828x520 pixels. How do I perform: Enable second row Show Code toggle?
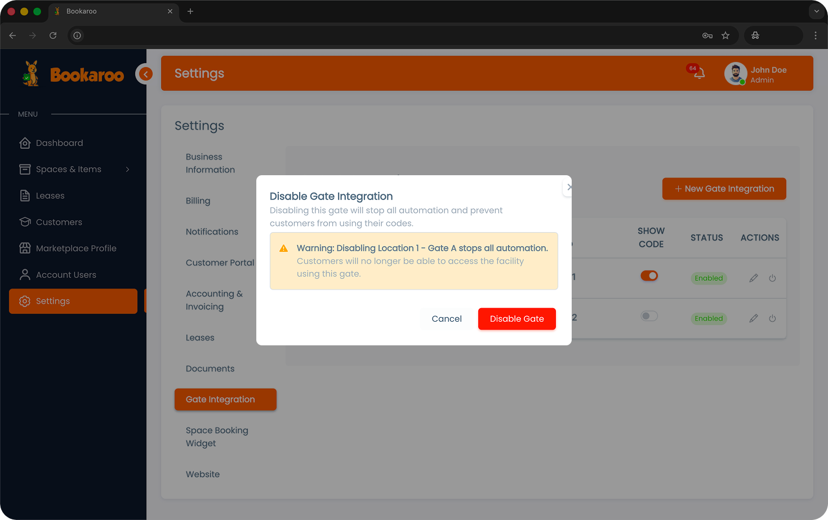tap(649, 316)
